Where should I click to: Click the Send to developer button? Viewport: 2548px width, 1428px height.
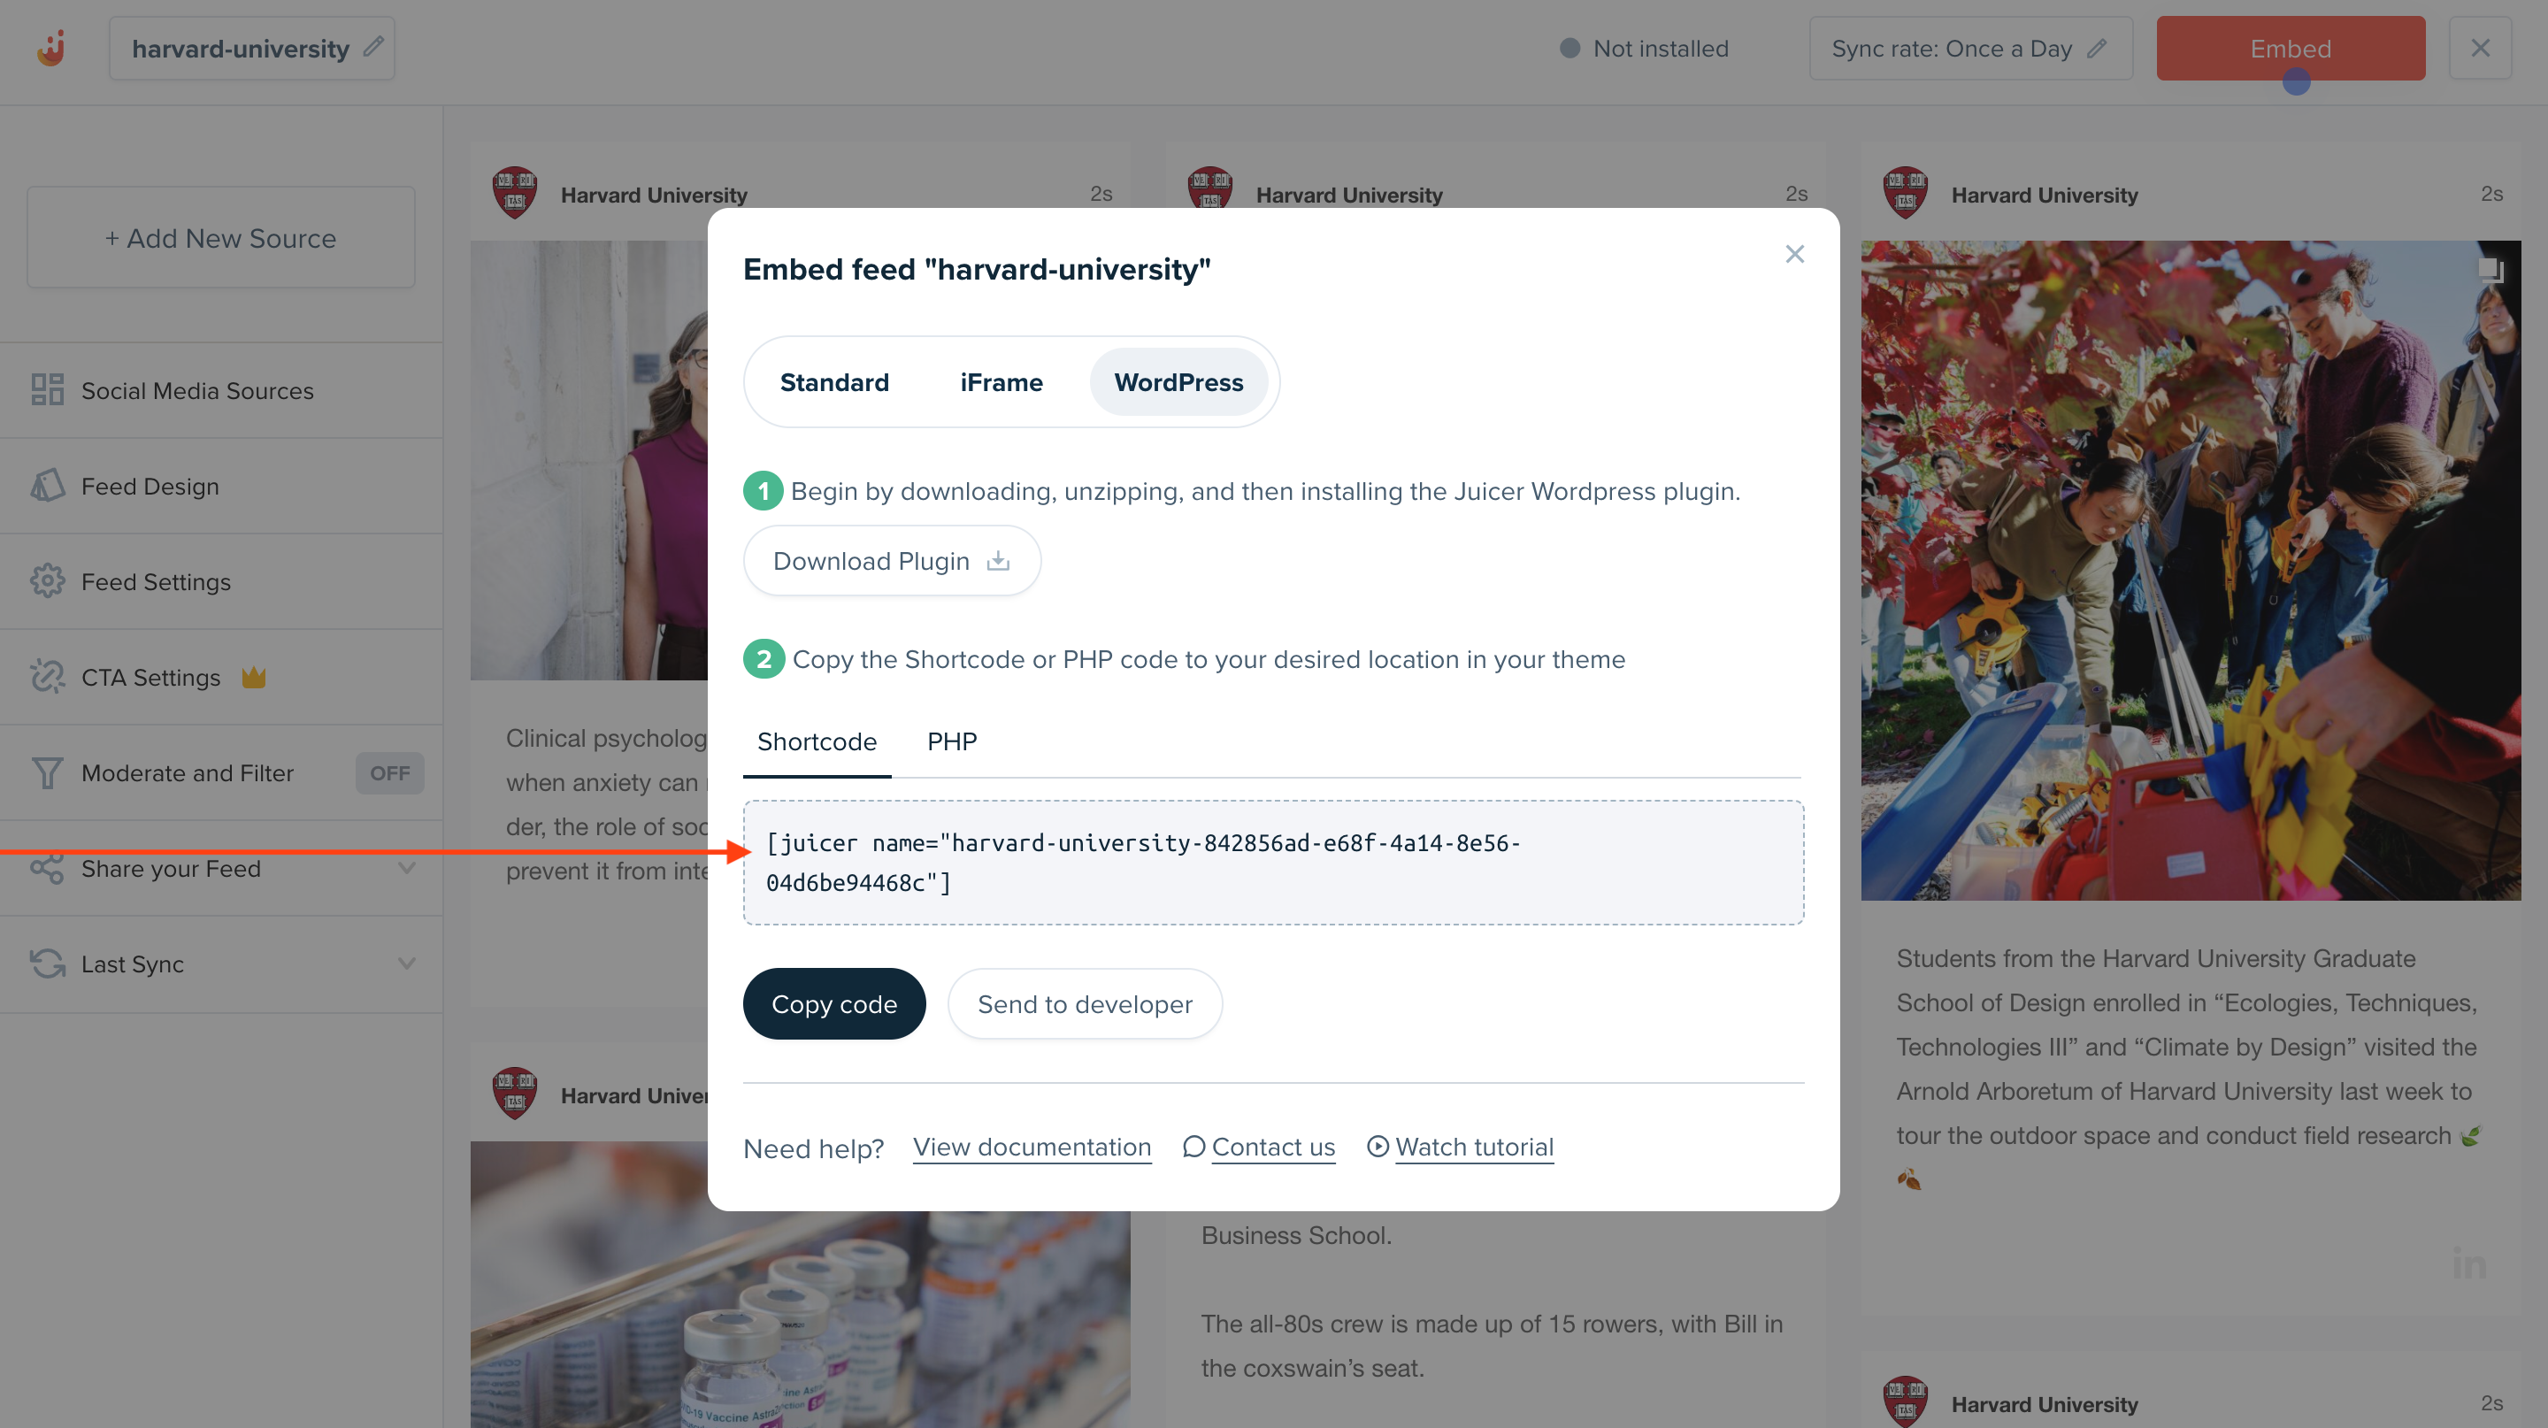pos(1084,1002)
